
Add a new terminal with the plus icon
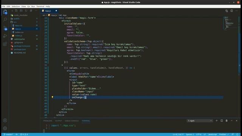tap(217, 121)
